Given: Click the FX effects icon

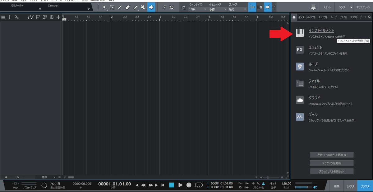Looking at the screenshot, I should (300, 50).
